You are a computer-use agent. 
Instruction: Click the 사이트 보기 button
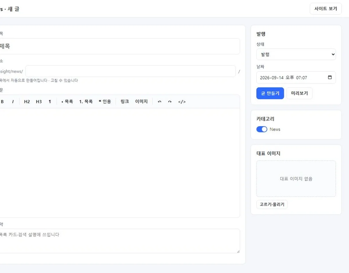[325, 9]
